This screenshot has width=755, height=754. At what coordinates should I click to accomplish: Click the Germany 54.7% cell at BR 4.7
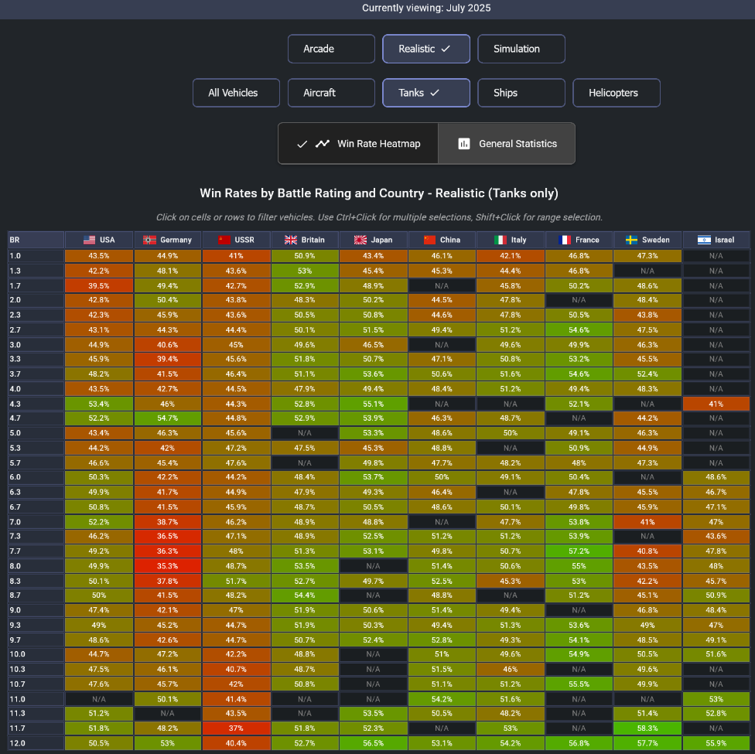tap(168, 418)
